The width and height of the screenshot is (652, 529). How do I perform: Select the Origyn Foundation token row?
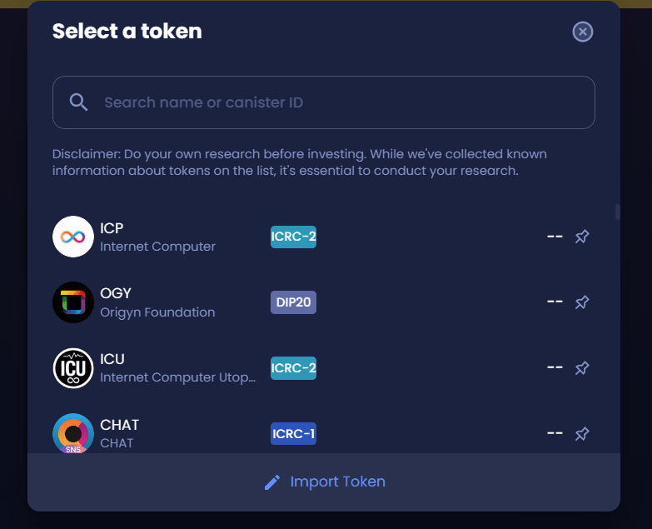click(x=324, y=302)
